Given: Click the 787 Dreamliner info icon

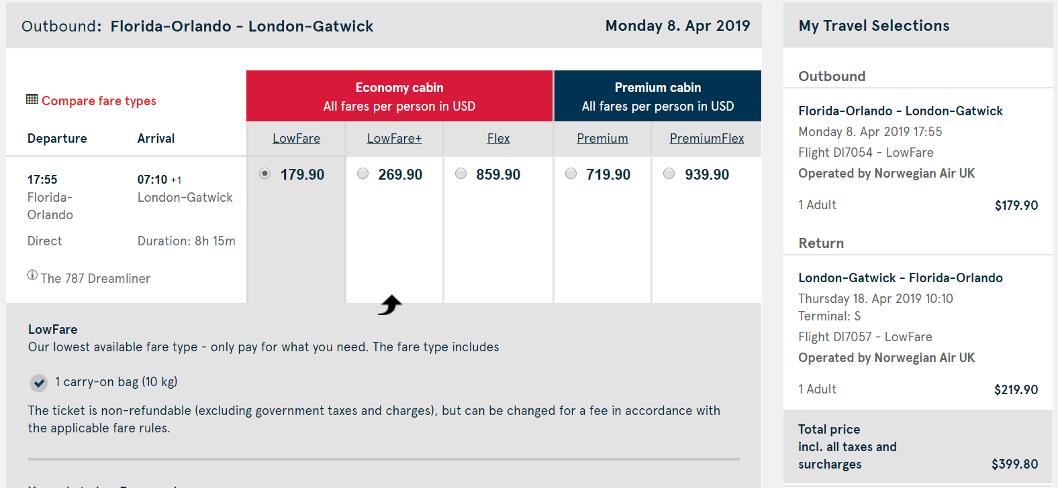Looking at the screenshot, I should coord(32,275).
